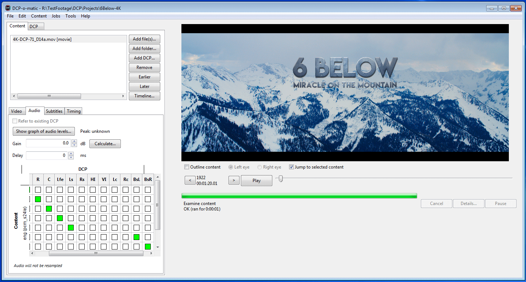Click the green Examine content progress bar
Screen dimensions: 526x282
299,196
